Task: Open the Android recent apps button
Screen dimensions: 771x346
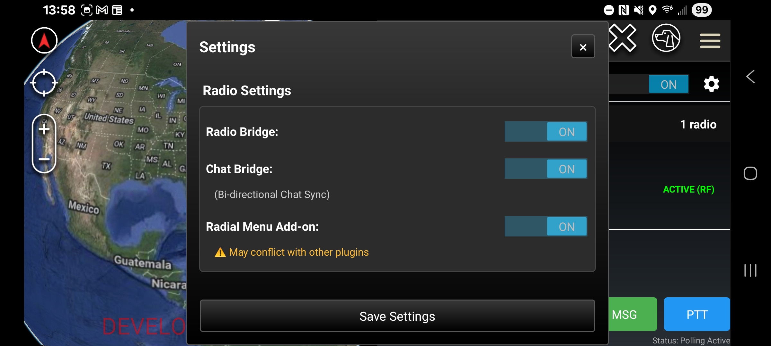Action: click(x=750, y=270)
